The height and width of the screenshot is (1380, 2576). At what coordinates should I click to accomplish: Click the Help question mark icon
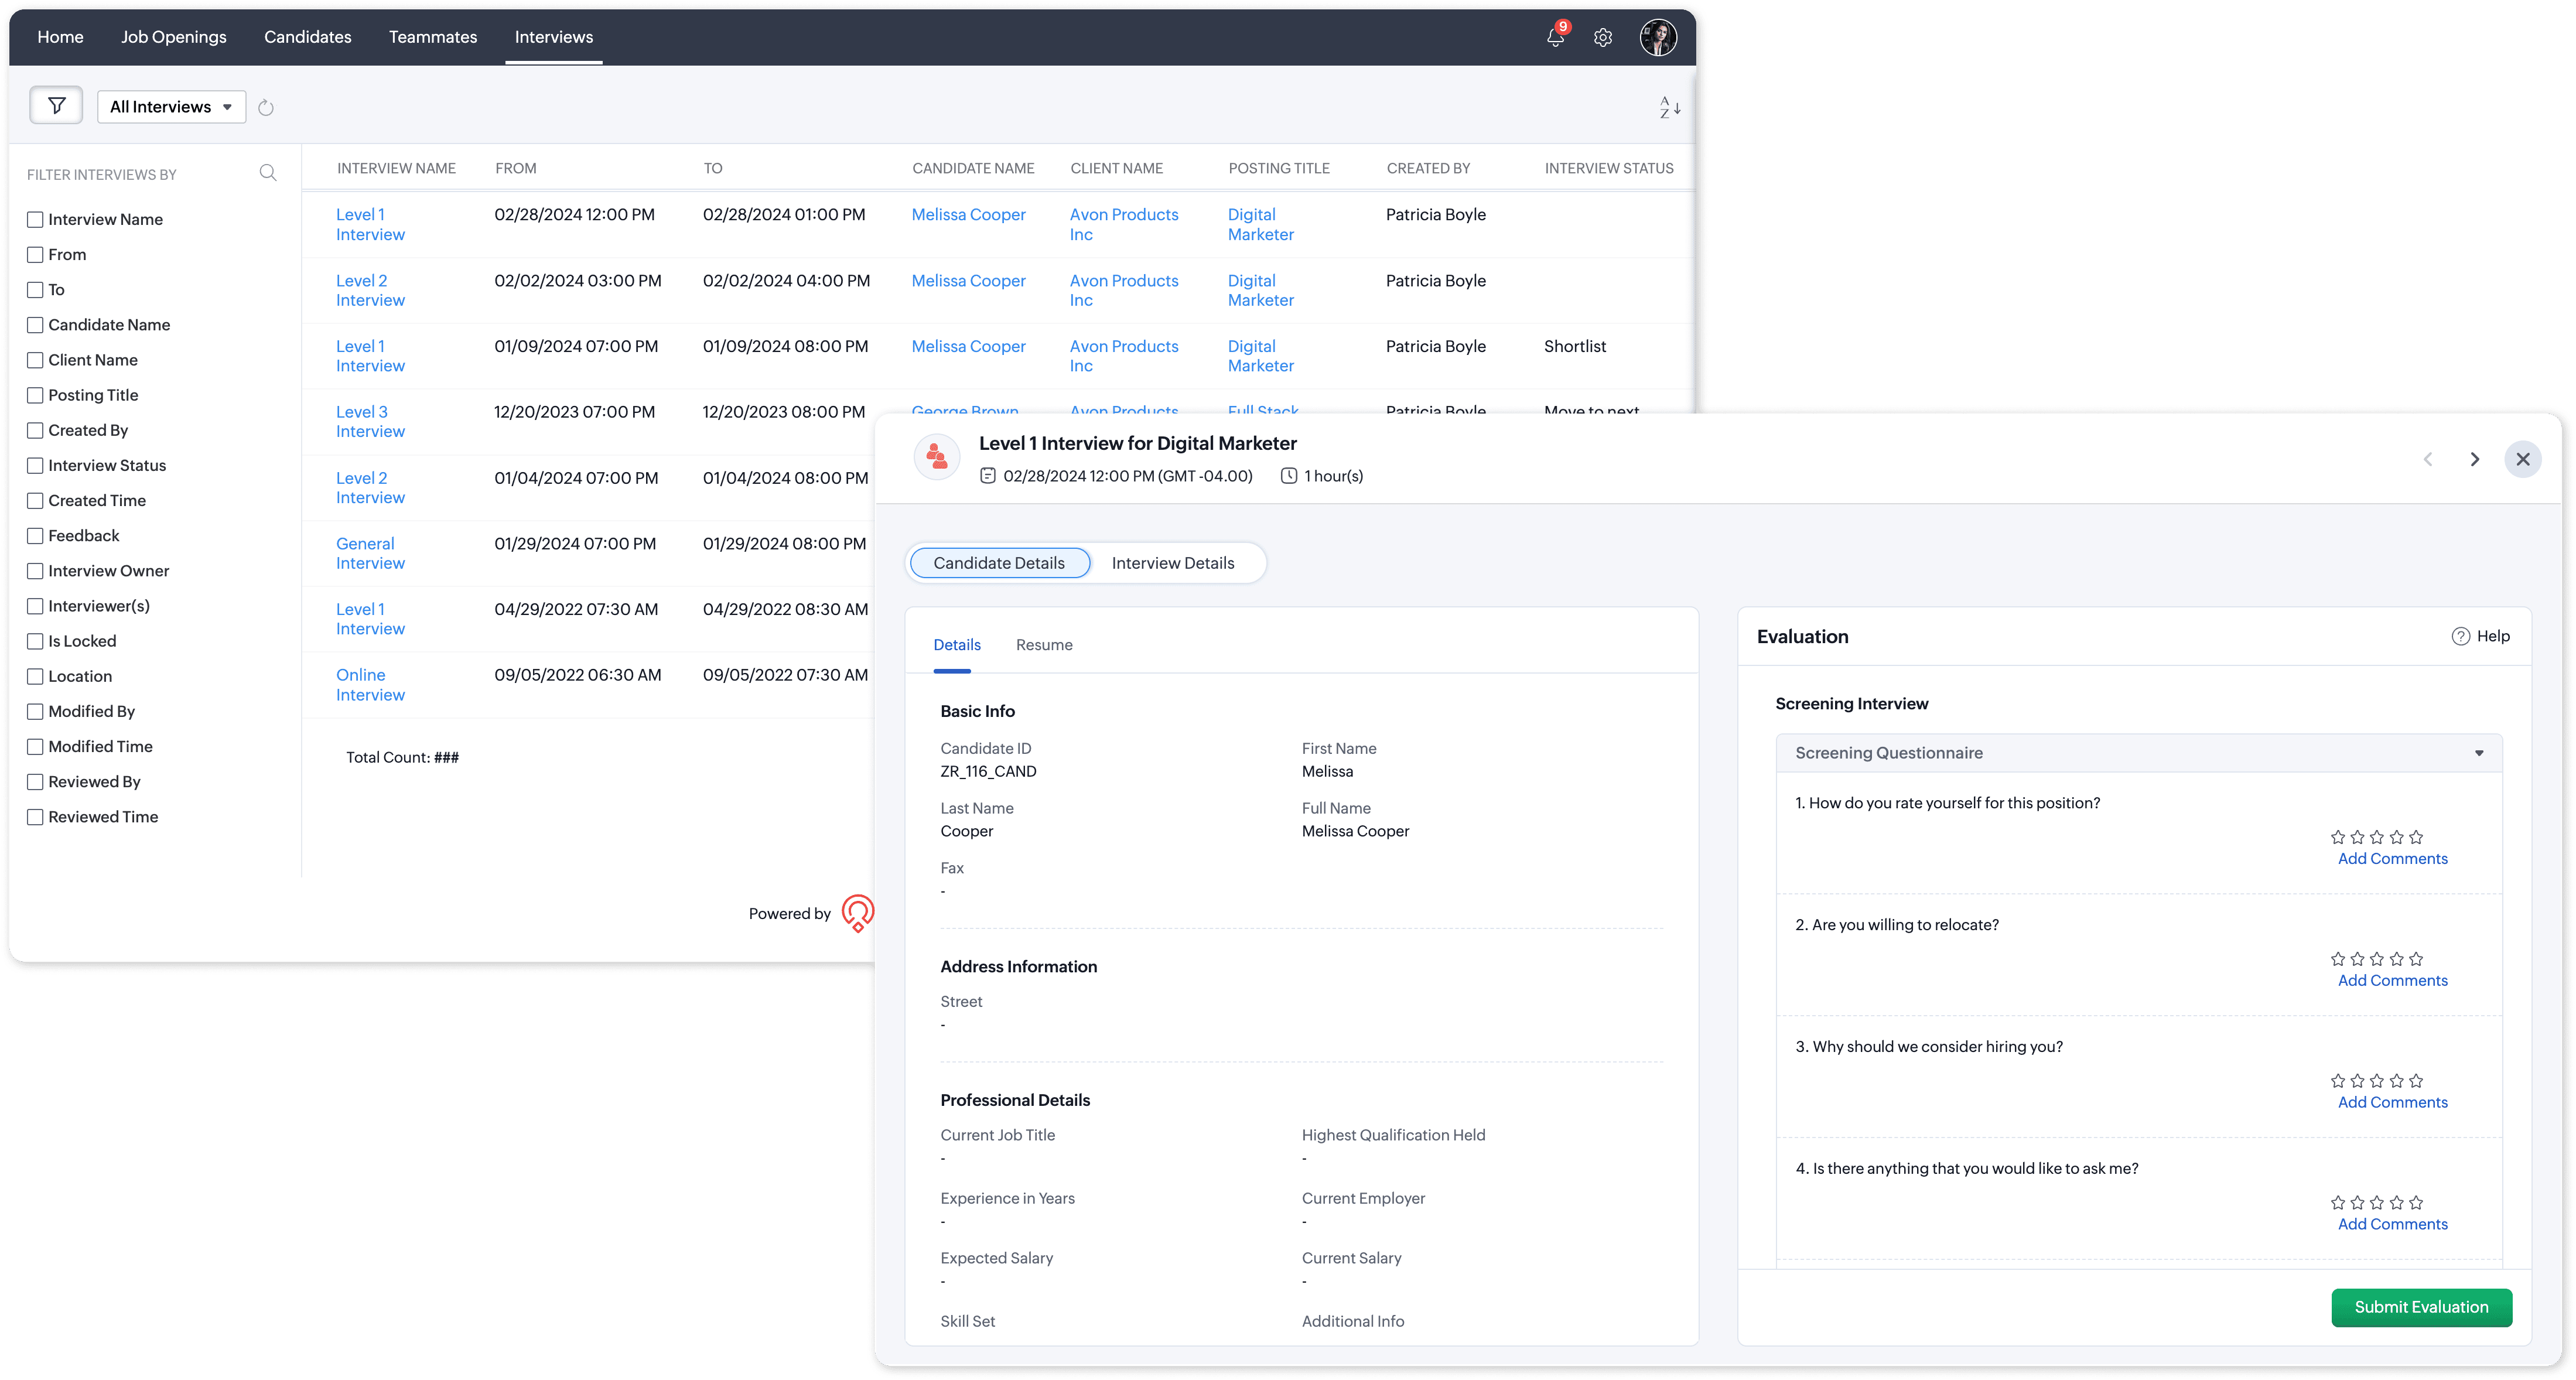(x=2461, y=637)
